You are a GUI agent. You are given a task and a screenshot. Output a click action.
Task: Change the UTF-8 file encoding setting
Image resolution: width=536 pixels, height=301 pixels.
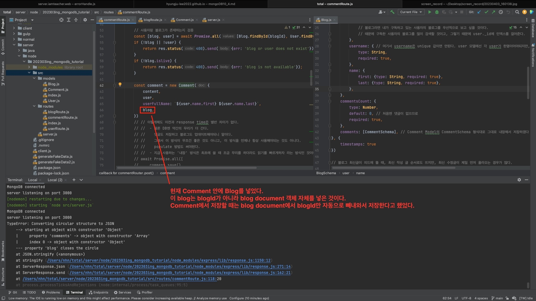point(466,298)
